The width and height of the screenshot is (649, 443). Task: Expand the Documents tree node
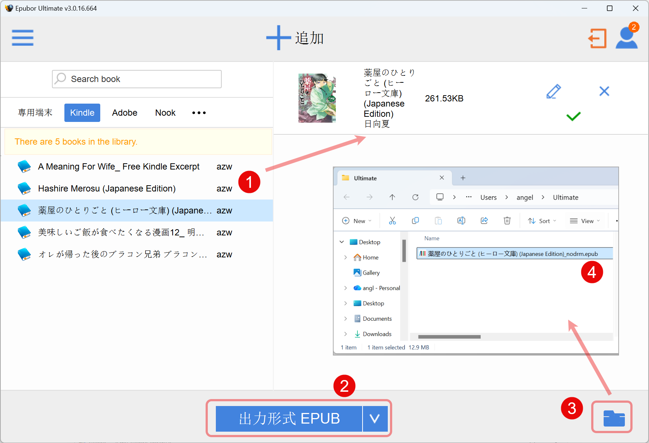[x=345, y=319]
